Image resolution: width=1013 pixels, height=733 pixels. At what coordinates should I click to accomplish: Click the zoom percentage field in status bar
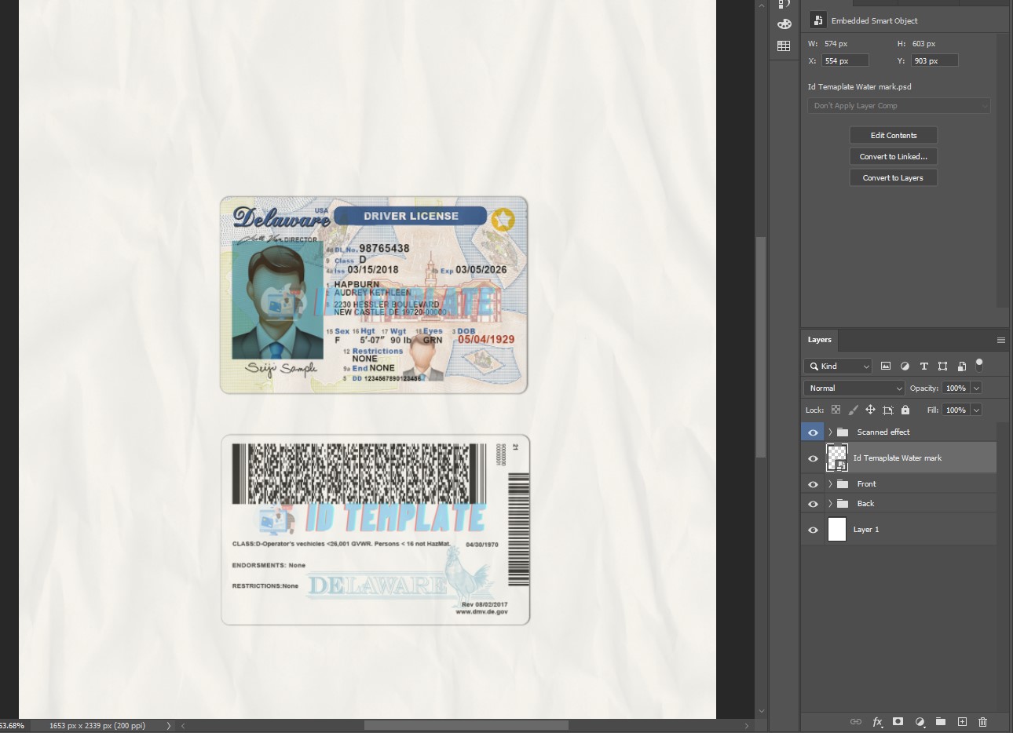(x=13, y=726)
